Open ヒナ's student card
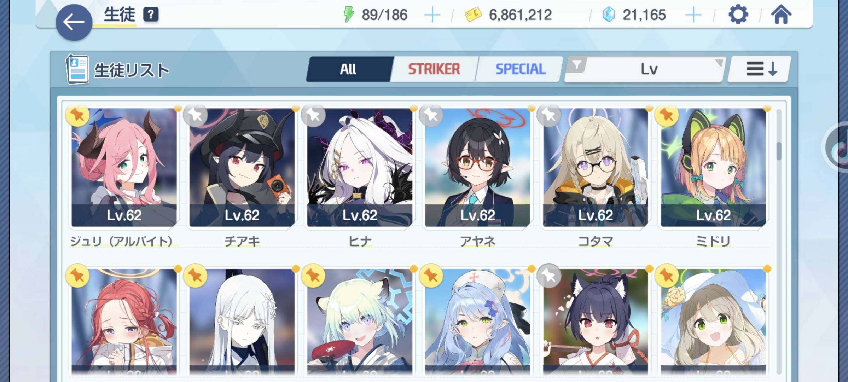 [360, 167]
